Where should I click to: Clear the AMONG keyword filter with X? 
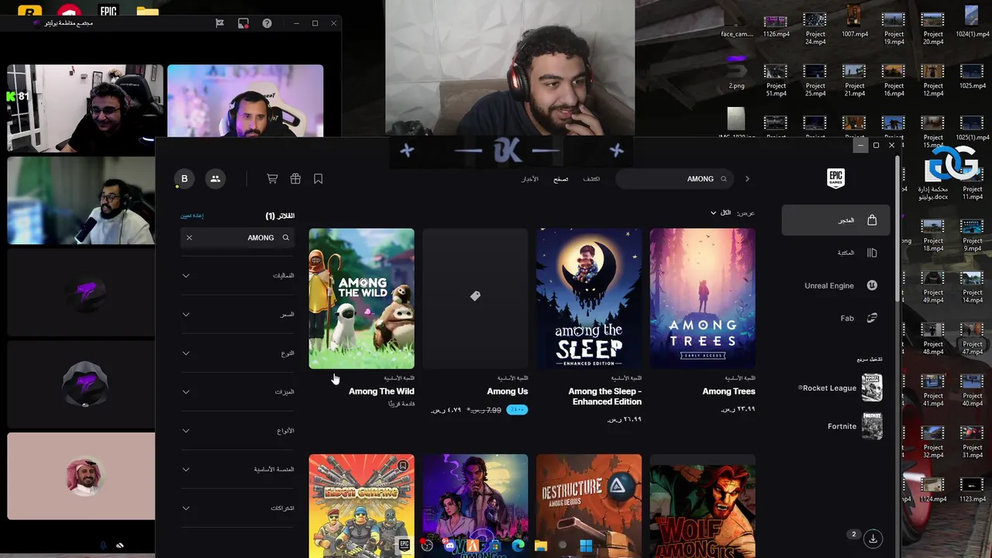189,238
